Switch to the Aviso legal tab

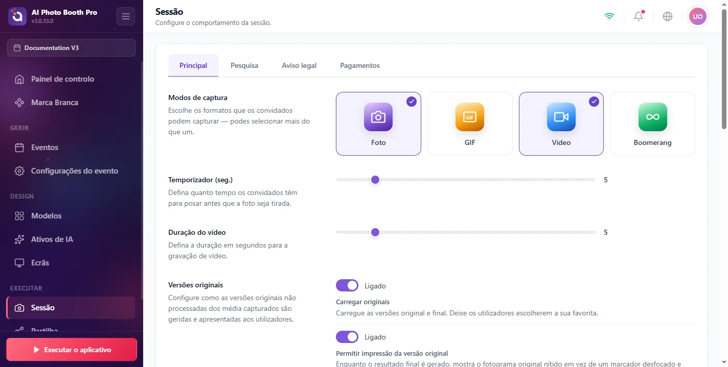coord(299,65)
